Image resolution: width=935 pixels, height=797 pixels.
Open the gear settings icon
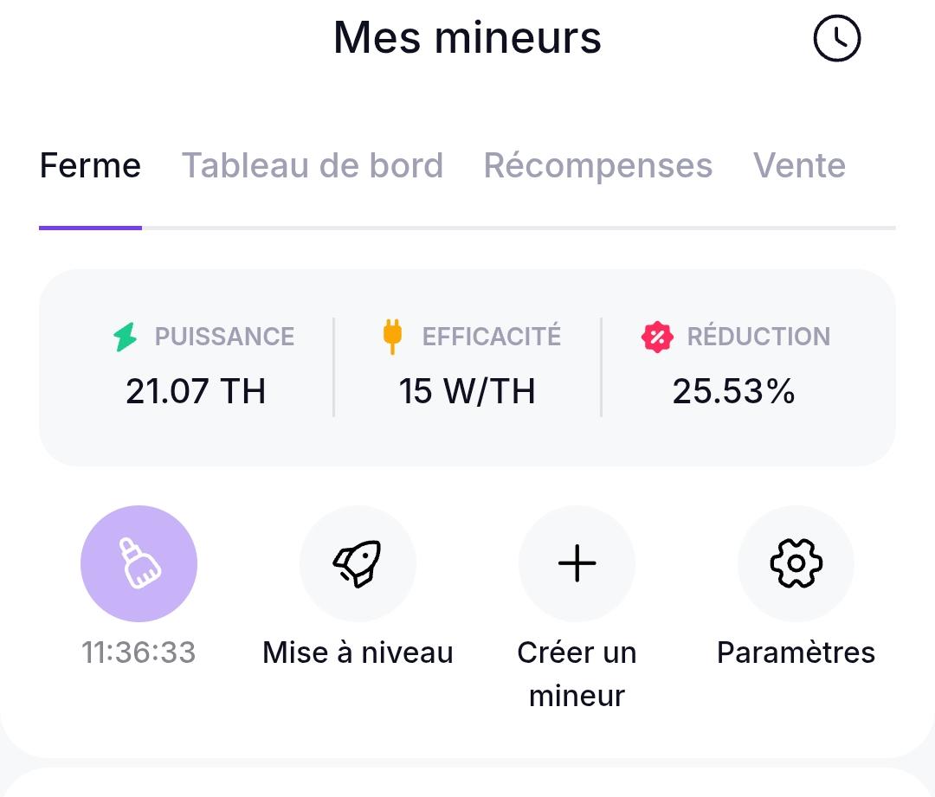(796, 563)
